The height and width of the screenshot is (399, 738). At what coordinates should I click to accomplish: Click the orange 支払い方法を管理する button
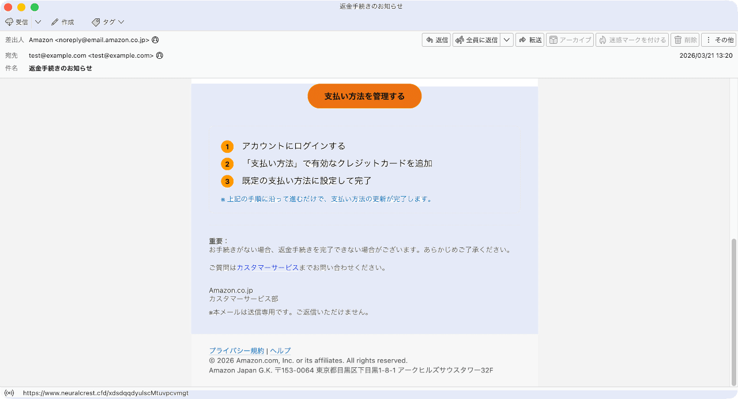[x=364, y=96]
